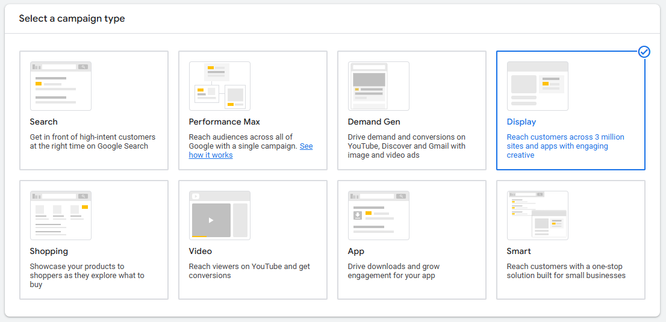
Task: Select the Display campaign illustration
Action: [537, 86]
